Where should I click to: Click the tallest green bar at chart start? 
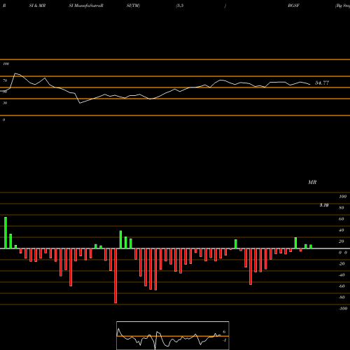click(6, 233)
